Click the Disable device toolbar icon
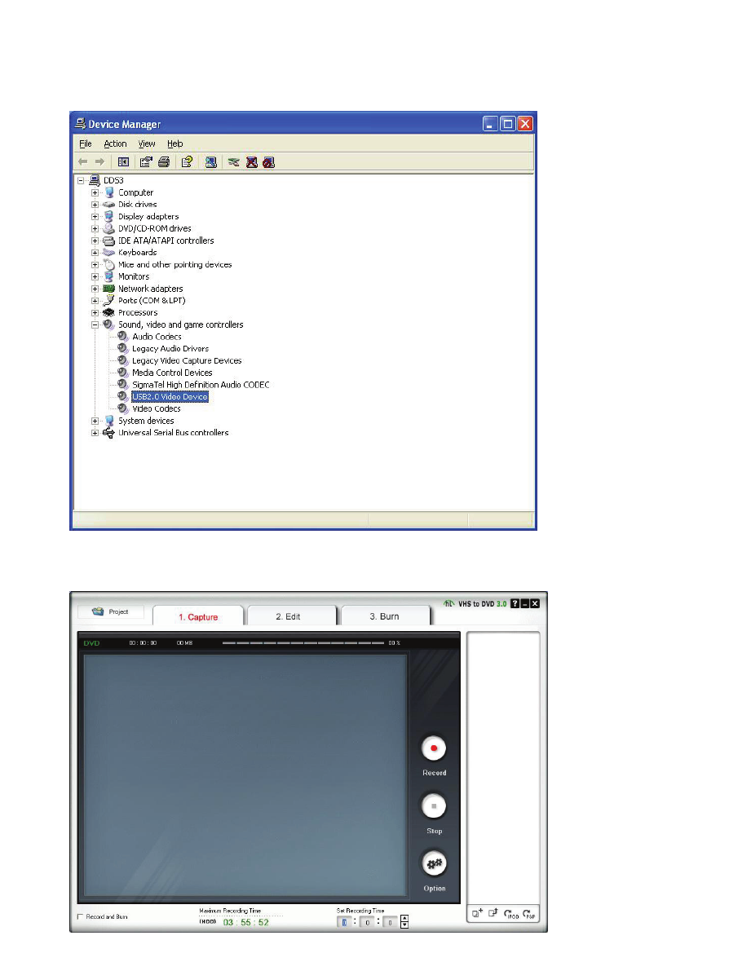This screenshot has width=729, height=971. (x=268, y=161)
